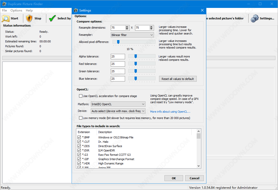Open Settings via the gears icon
The image size is (278, 190).
[254, 18]
